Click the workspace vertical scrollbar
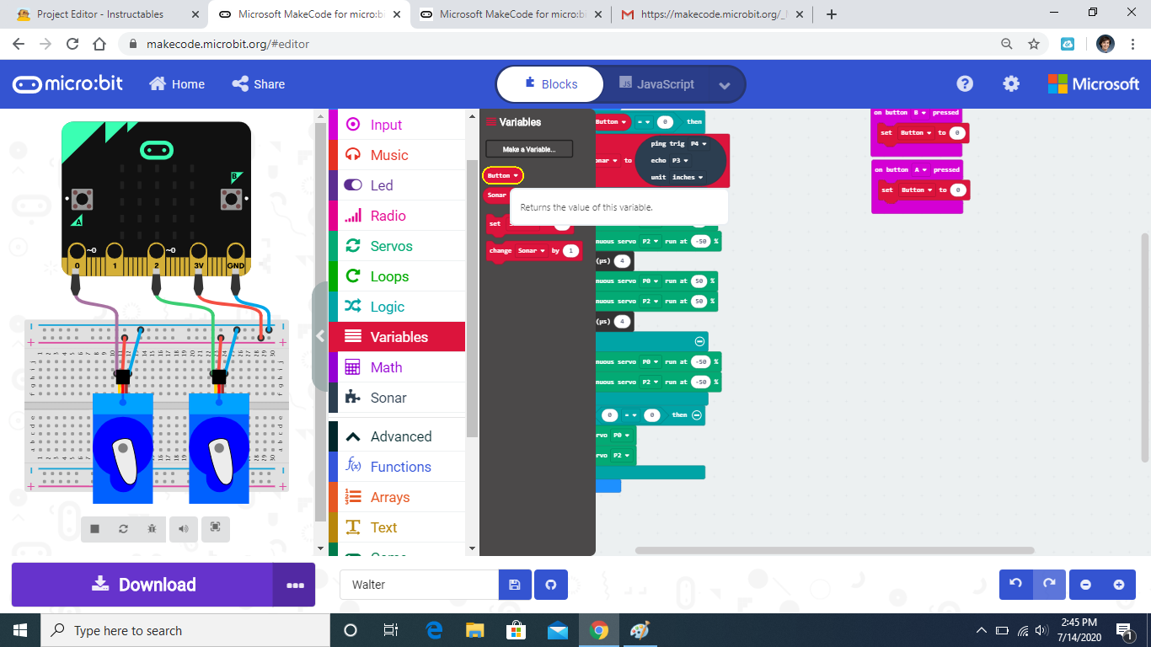 point(1144,347)
